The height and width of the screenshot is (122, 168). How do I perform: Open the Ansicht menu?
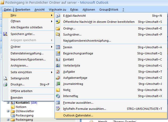pos(40,10)
